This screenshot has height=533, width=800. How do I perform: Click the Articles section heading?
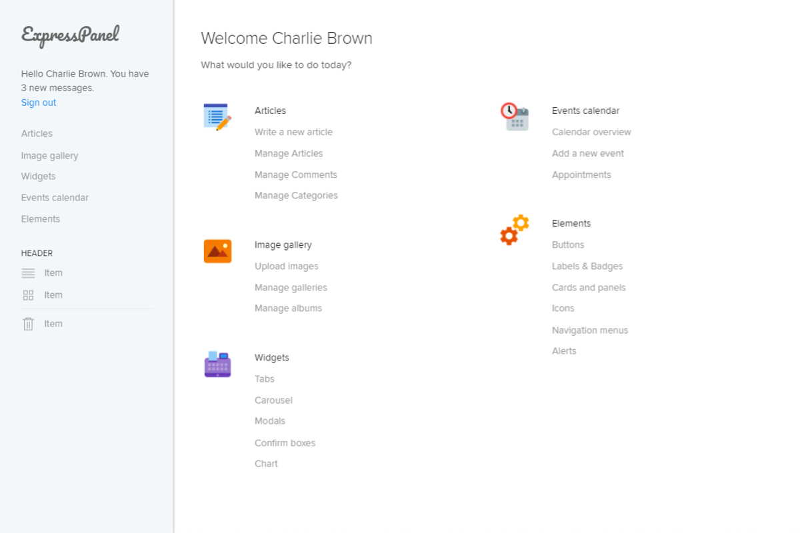270,111
